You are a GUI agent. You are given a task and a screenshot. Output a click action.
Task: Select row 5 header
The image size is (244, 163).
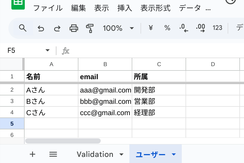click(x=12, y=124)
